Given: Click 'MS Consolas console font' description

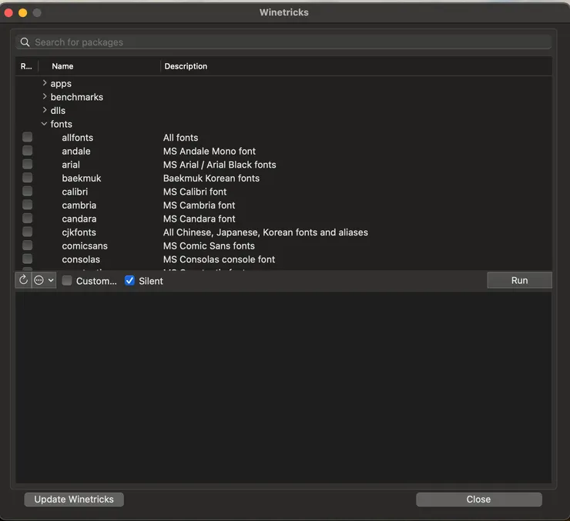Looking at the screenshot, I should 220,259.
